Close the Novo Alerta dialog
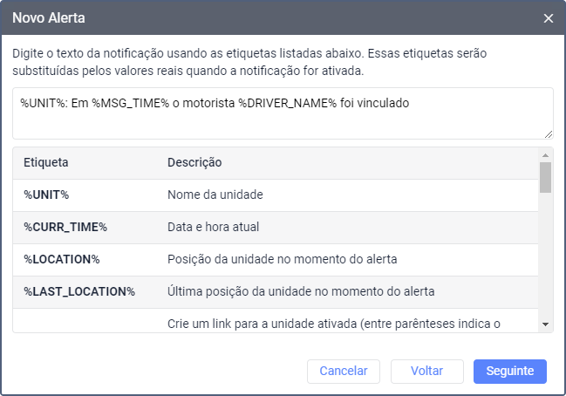Screen dimensions: 566x396 (x=548, y=17)
